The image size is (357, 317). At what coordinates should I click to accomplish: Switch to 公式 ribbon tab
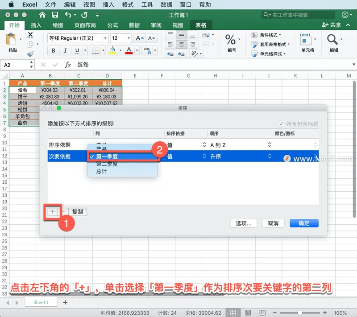112,25
